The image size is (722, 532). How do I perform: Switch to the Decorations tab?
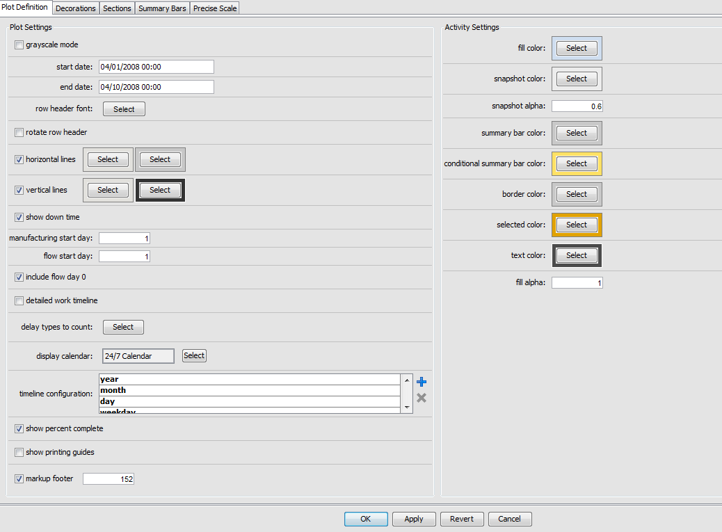[x=75, y=8]
